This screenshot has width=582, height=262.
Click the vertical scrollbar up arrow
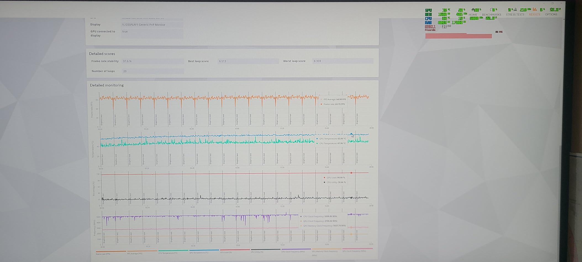[563, 19]
